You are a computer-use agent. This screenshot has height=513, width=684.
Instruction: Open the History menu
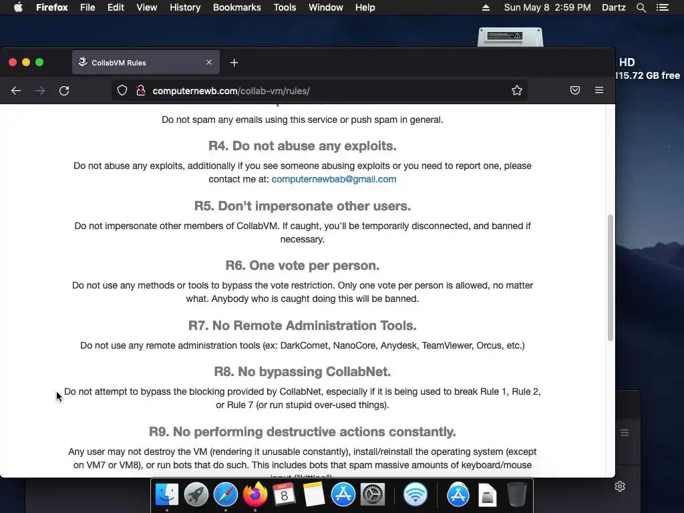[185, 7]
